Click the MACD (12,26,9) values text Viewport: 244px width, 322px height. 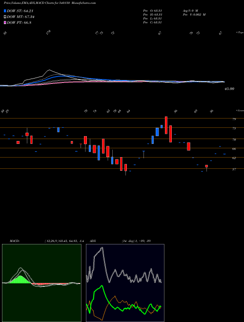click(64, 241)
